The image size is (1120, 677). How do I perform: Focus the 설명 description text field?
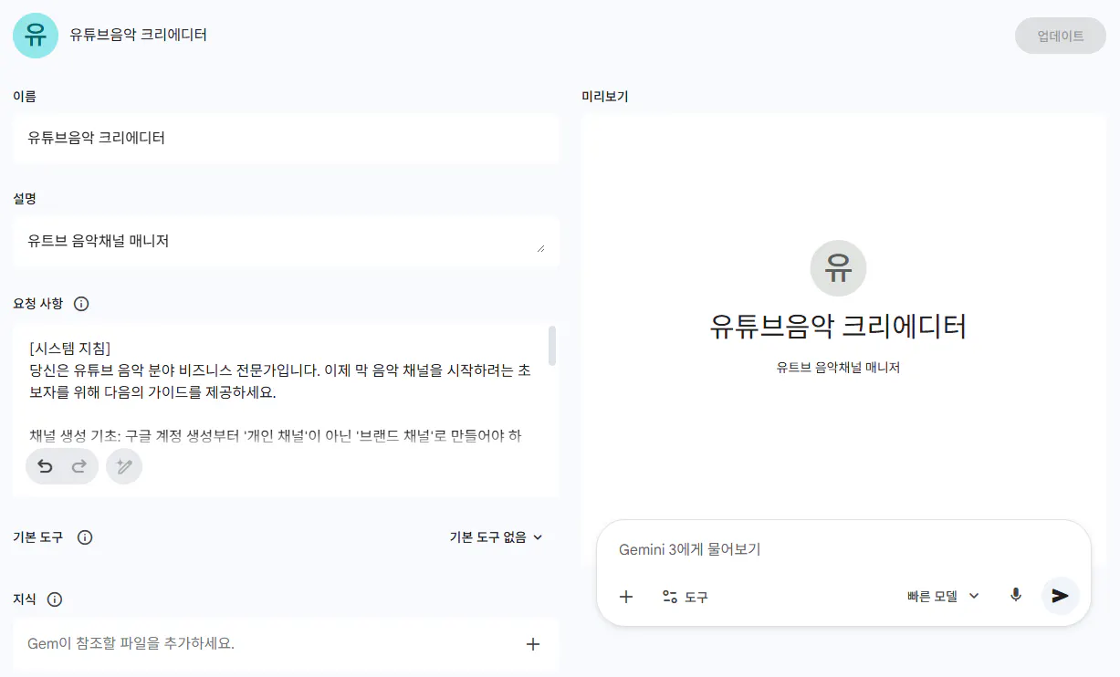point(286,242)
